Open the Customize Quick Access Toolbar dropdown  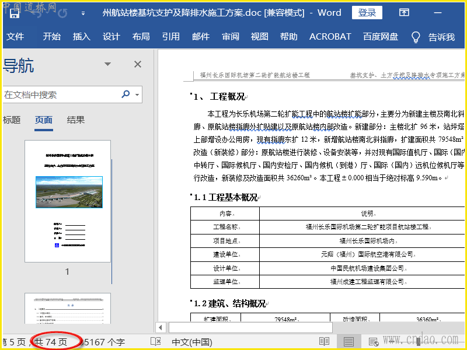point(82,13)
